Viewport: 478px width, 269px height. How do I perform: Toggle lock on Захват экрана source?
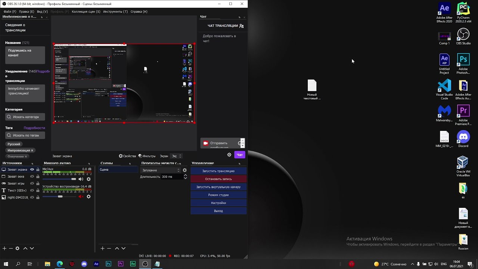(38, 169)
